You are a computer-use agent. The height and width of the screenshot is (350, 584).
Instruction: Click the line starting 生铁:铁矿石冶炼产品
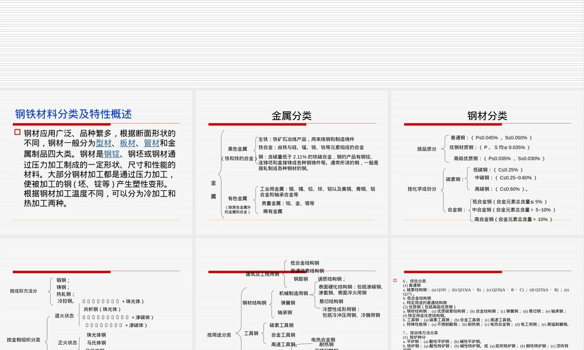(306, 139)
